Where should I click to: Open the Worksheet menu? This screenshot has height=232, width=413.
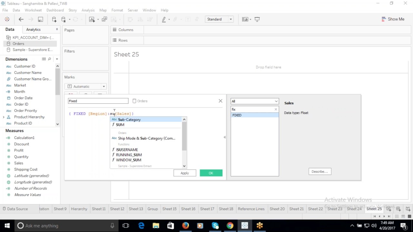[x=33, y=10]
